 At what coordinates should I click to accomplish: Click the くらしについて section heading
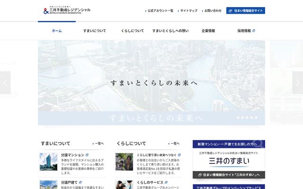(x=131, y=144)
